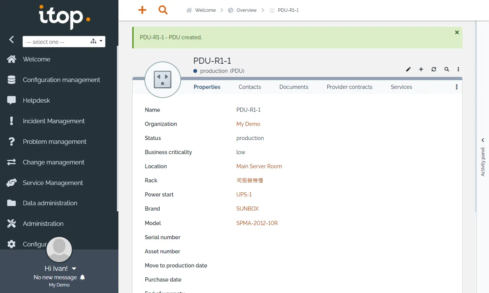Viewport: 489px width, 293px height.
Task: Switch to the Contacts tab
Action: click(x=250, y=87)
